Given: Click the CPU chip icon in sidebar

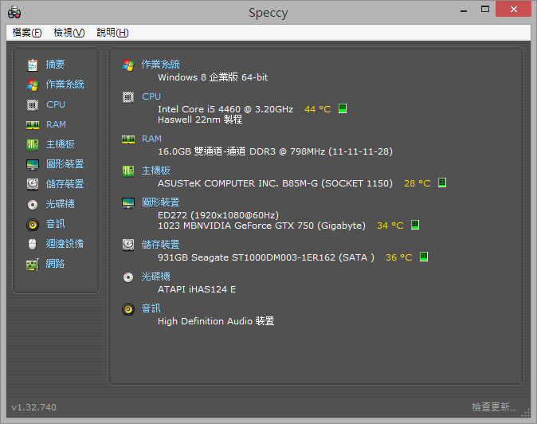Looking at the screenshot, I should coord(33,104).
